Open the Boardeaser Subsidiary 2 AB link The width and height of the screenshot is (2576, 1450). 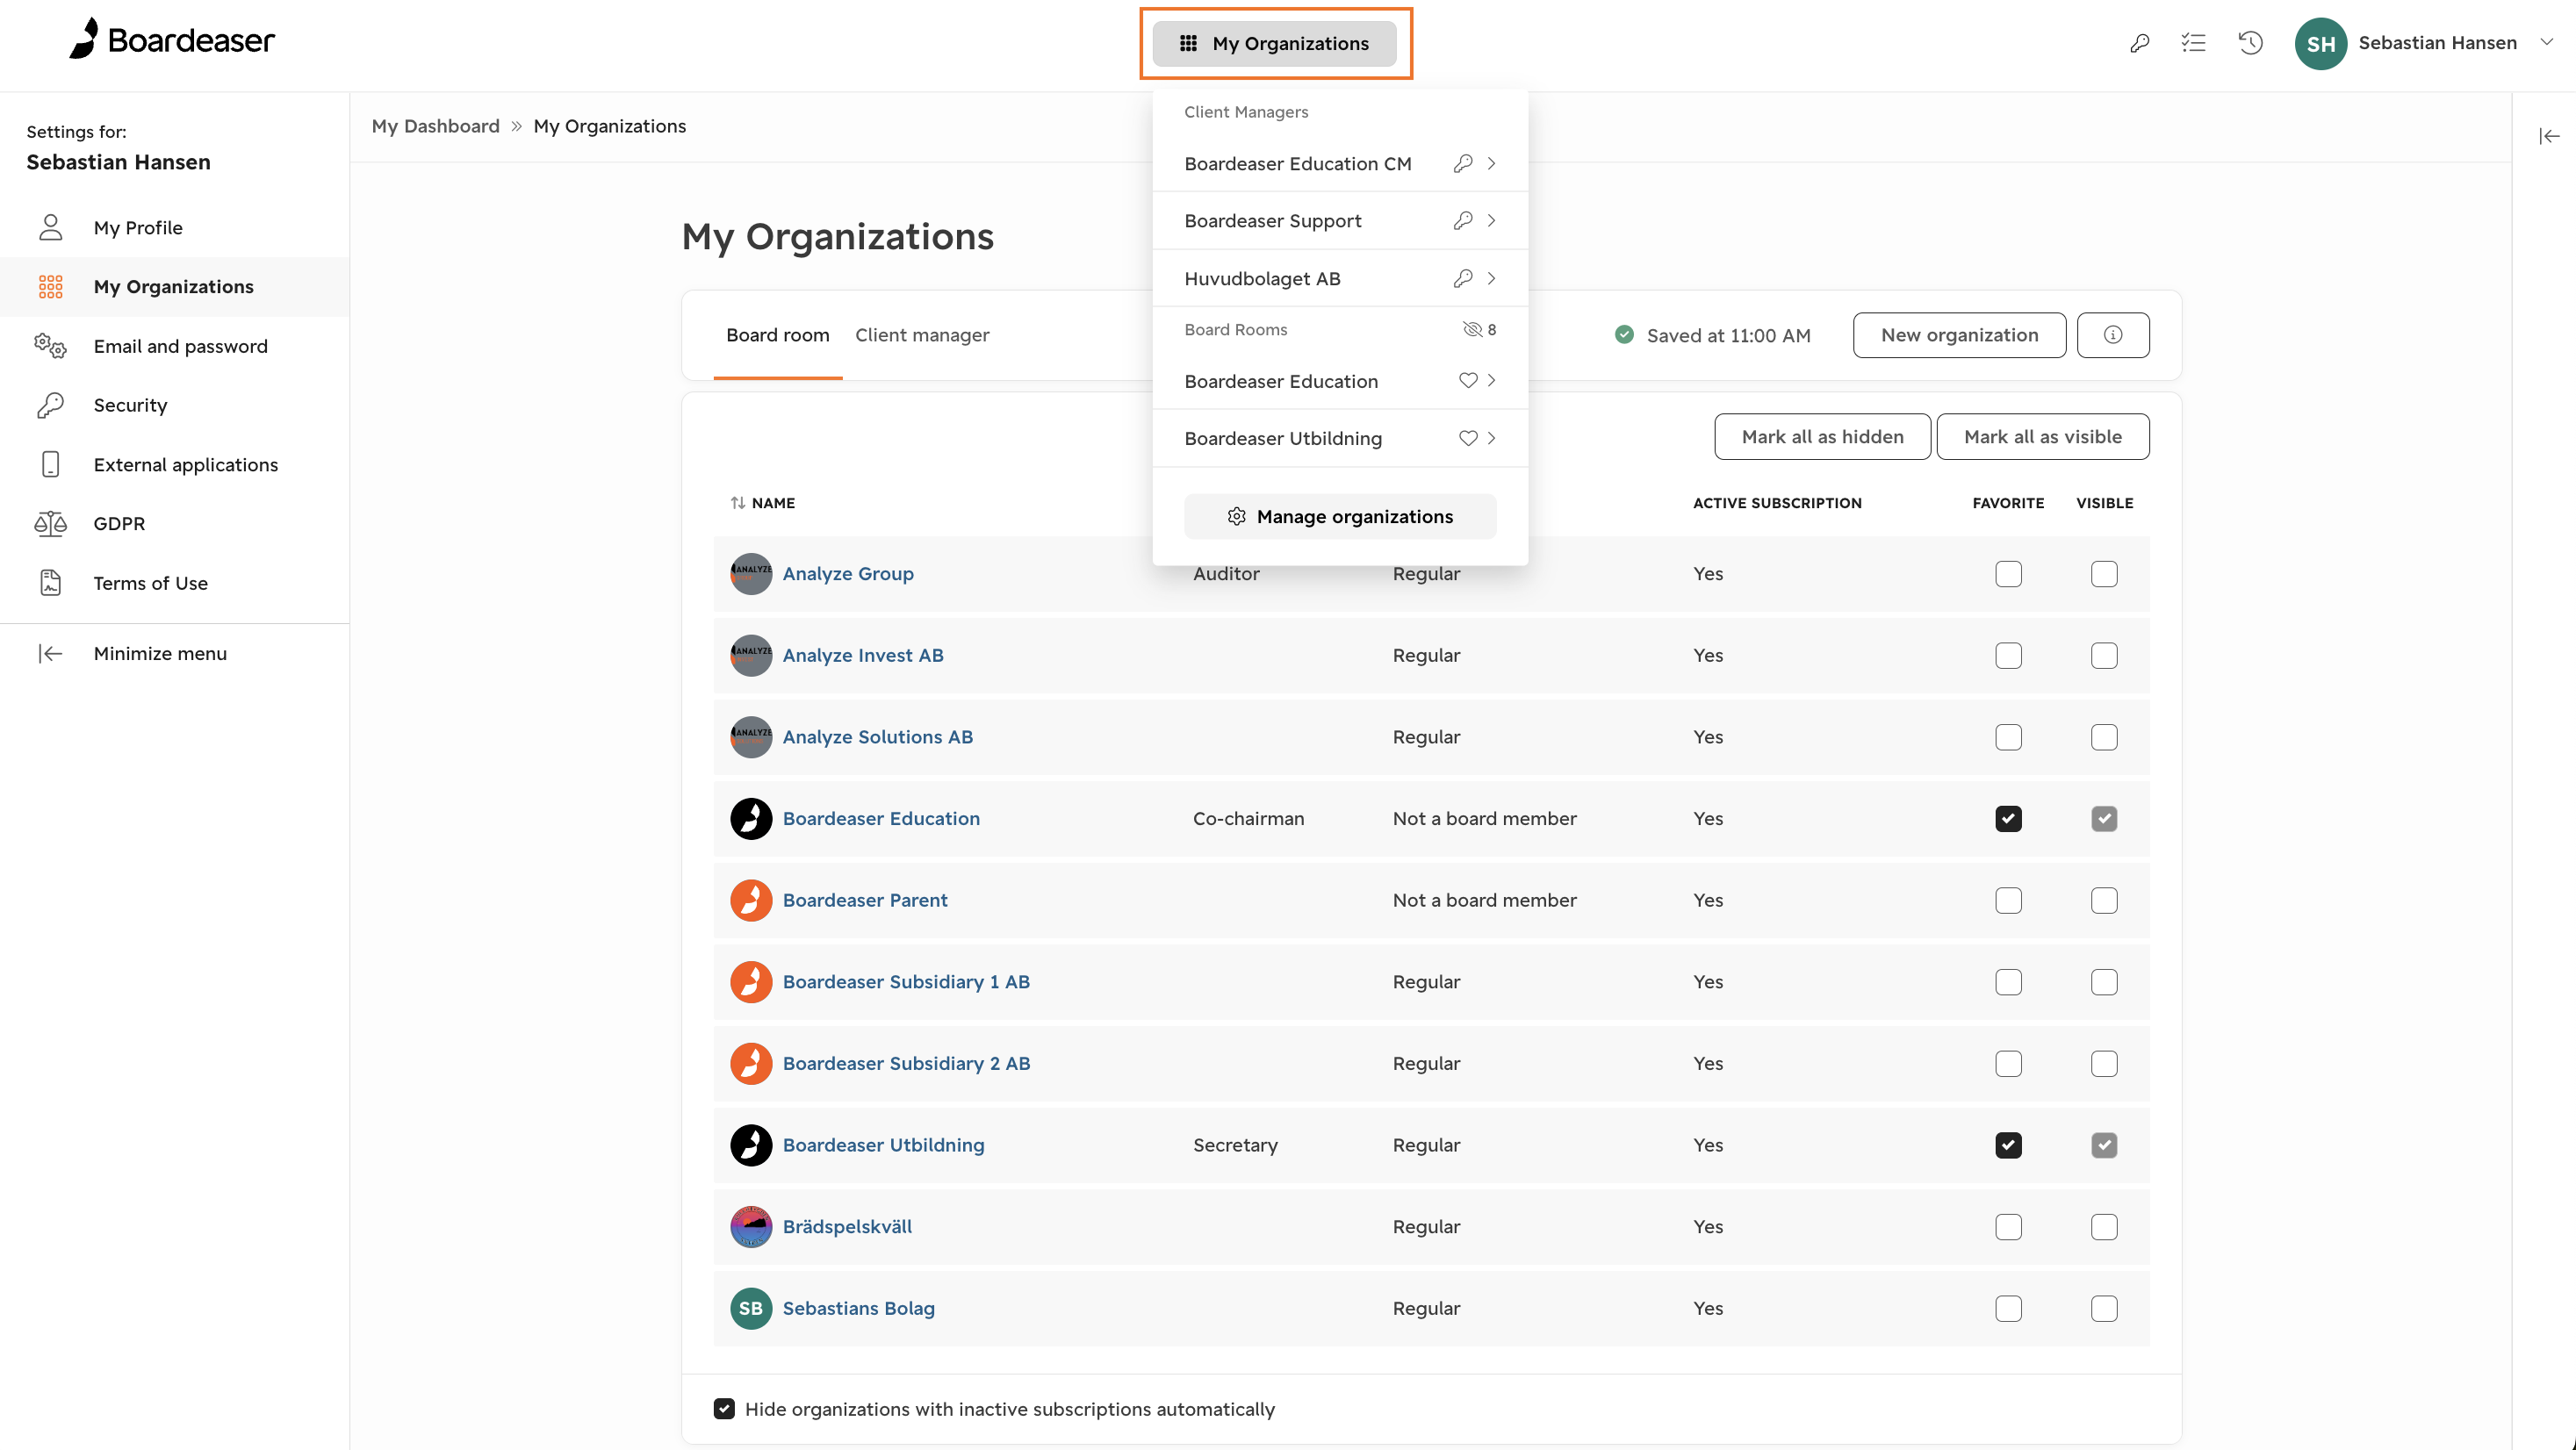click(906, 1064)
